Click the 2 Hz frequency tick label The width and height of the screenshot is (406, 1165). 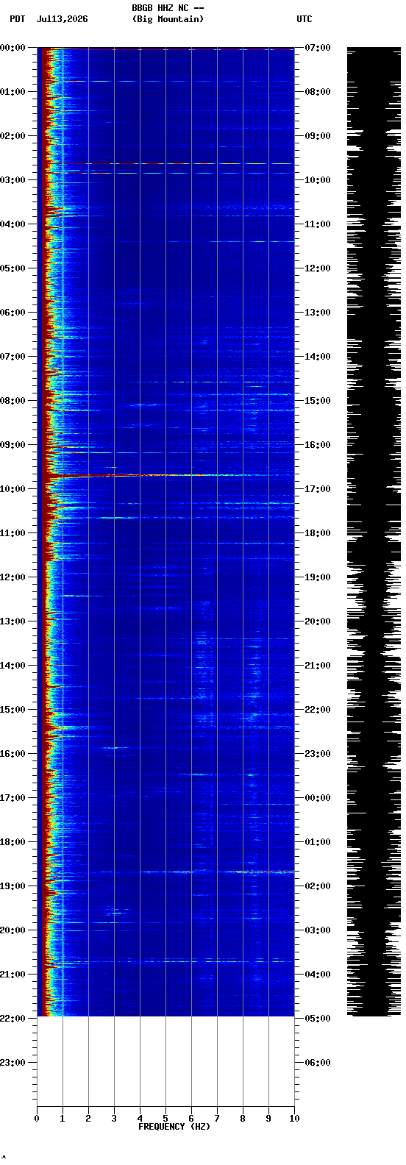88,1119
